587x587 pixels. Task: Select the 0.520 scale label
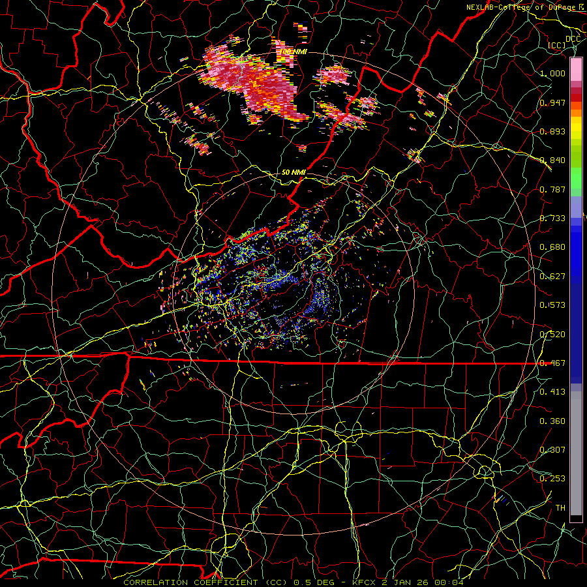point(552,335)
